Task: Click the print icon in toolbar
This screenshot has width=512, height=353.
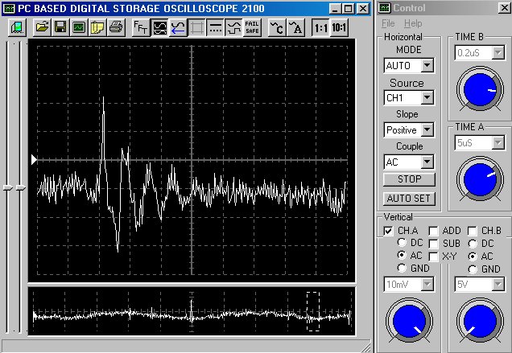Action: pyautogui.click(x=115, y=27)
